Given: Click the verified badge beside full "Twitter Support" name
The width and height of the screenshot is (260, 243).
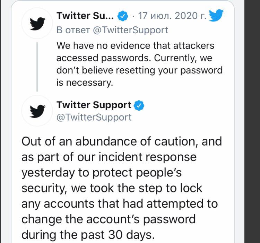Looking at the screenshot, I should 139,105.
